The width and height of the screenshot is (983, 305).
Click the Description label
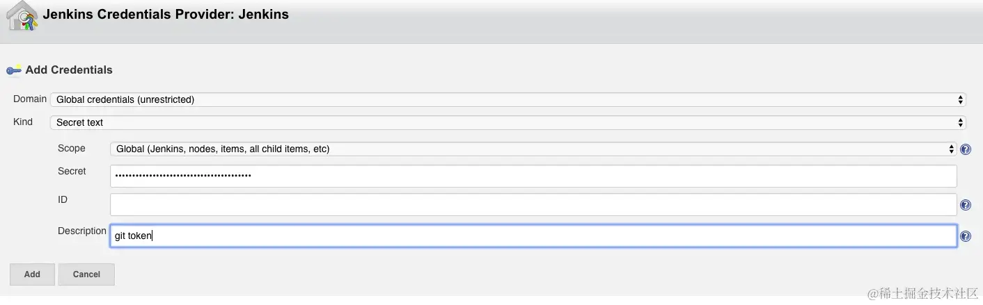[x=82, y=231]
